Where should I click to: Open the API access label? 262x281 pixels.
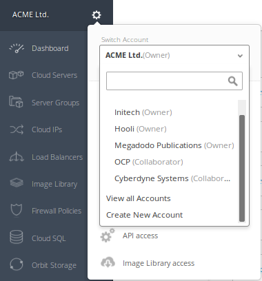(x=140, y=236)
